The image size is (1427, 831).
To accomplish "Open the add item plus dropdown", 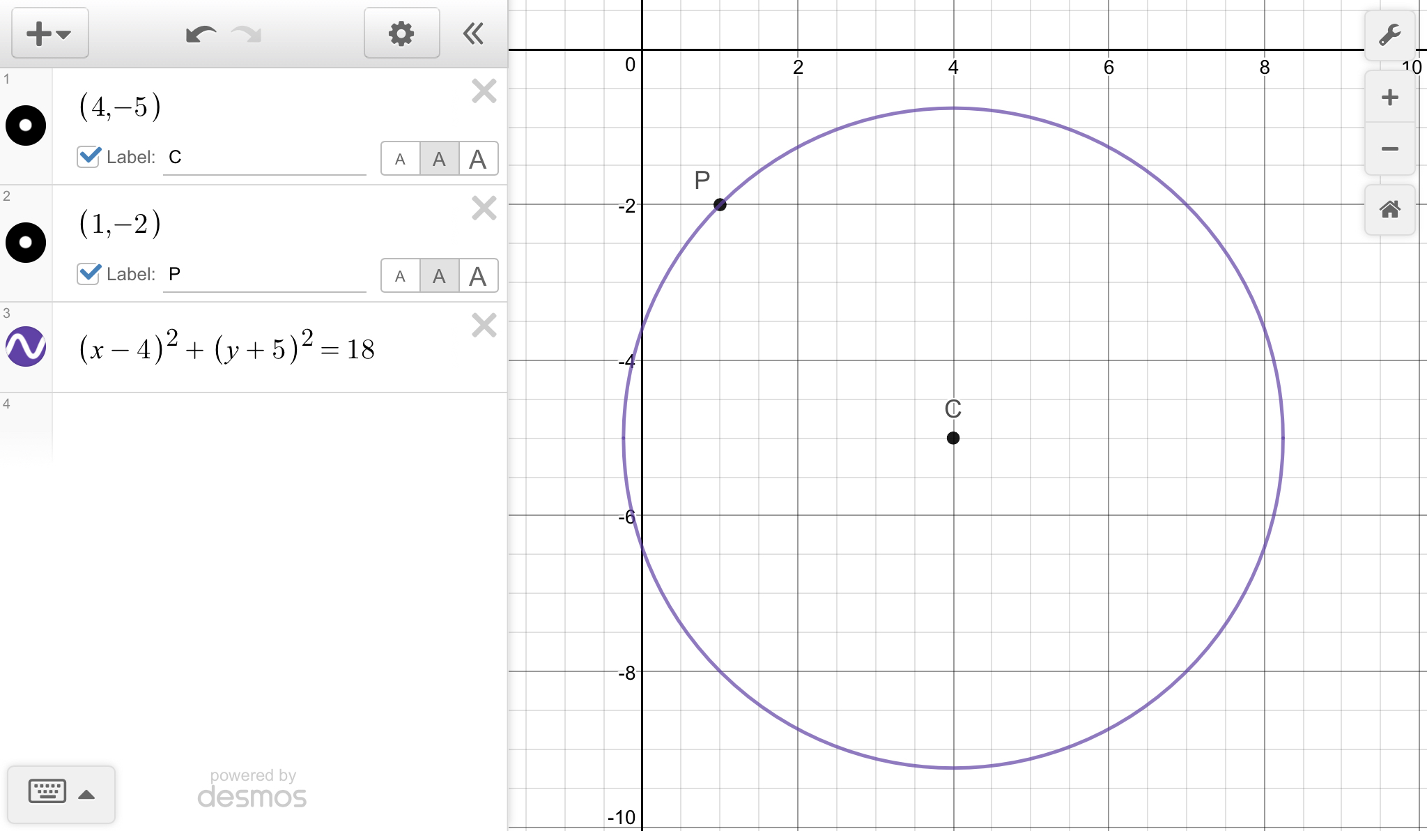I will (x=49, y=33).
